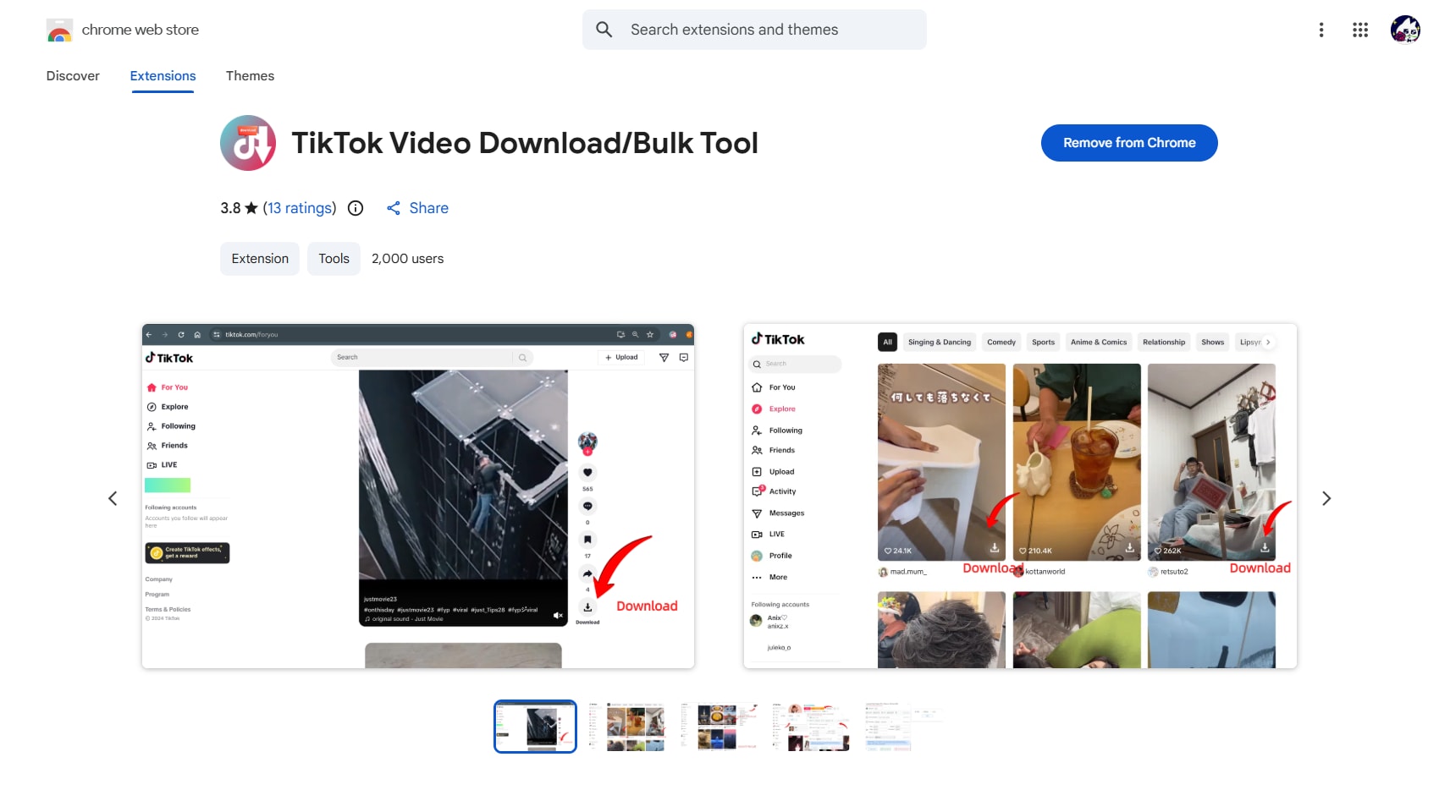Open the next screenshot with the right arrow
This screenshot has height=812, width=1439.
(1326, 498)
